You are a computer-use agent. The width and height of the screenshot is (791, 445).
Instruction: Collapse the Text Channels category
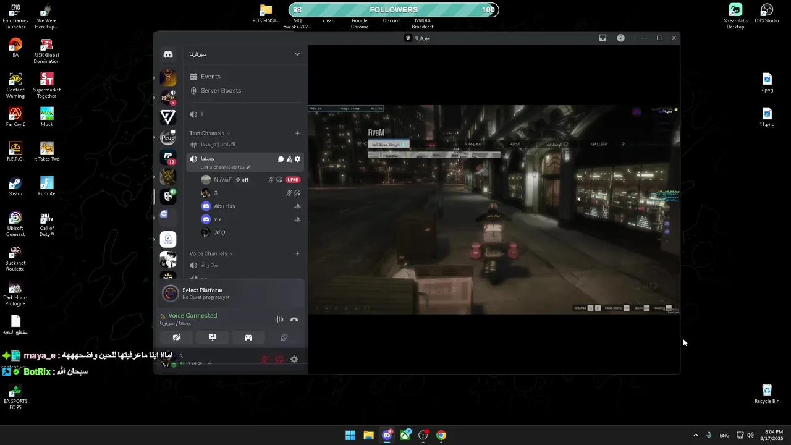pyautogui.click(x=209, y=133)
